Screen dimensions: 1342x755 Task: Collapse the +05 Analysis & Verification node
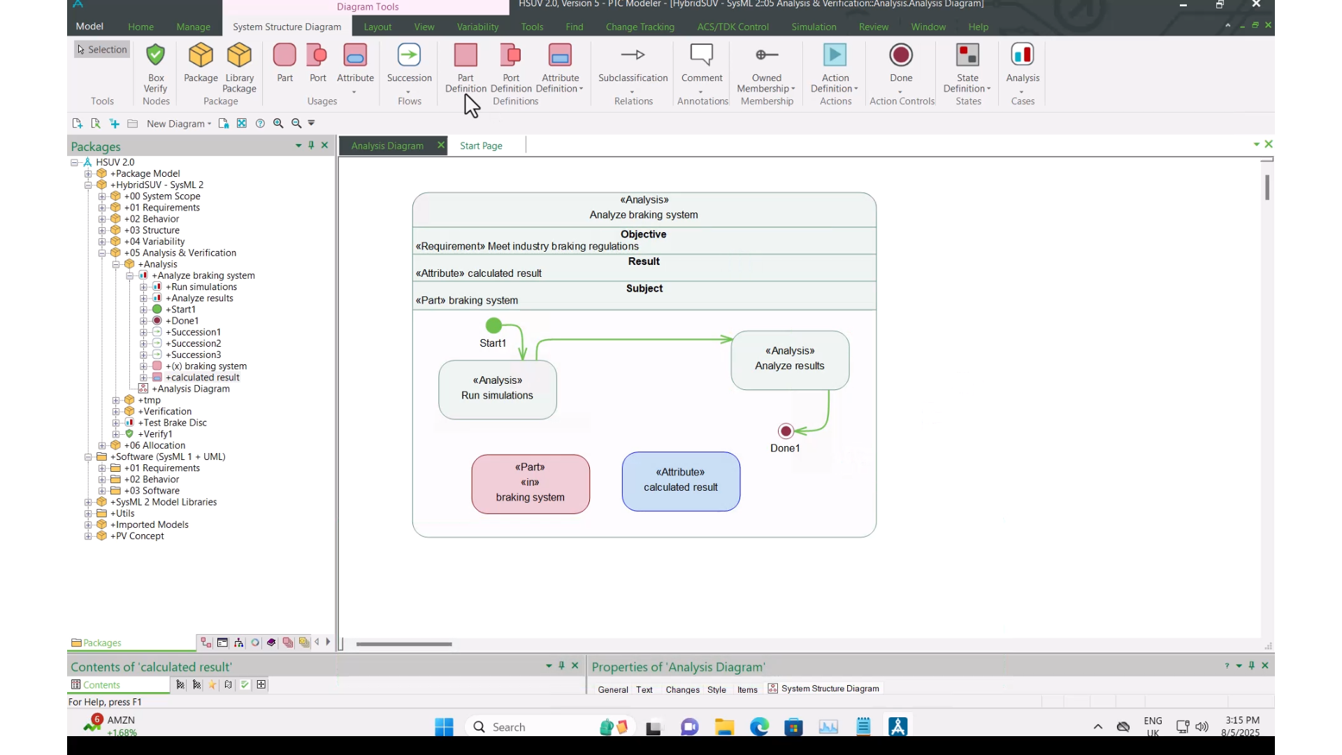click(102, 253)
